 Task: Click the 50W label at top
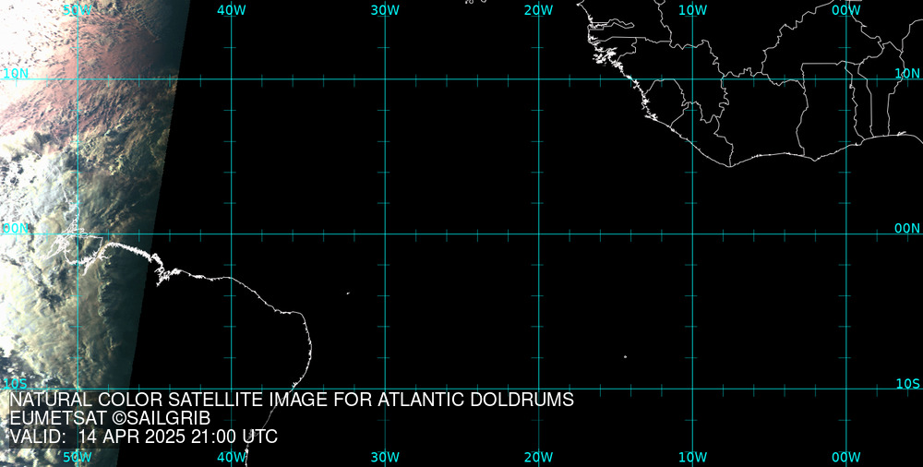coord(78,10)
